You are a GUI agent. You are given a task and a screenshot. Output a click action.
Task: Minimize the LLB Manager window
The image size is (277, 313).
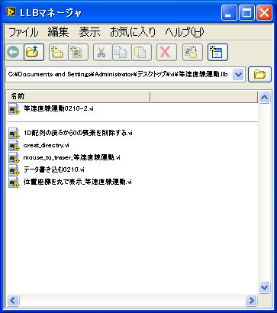(229, 13)
